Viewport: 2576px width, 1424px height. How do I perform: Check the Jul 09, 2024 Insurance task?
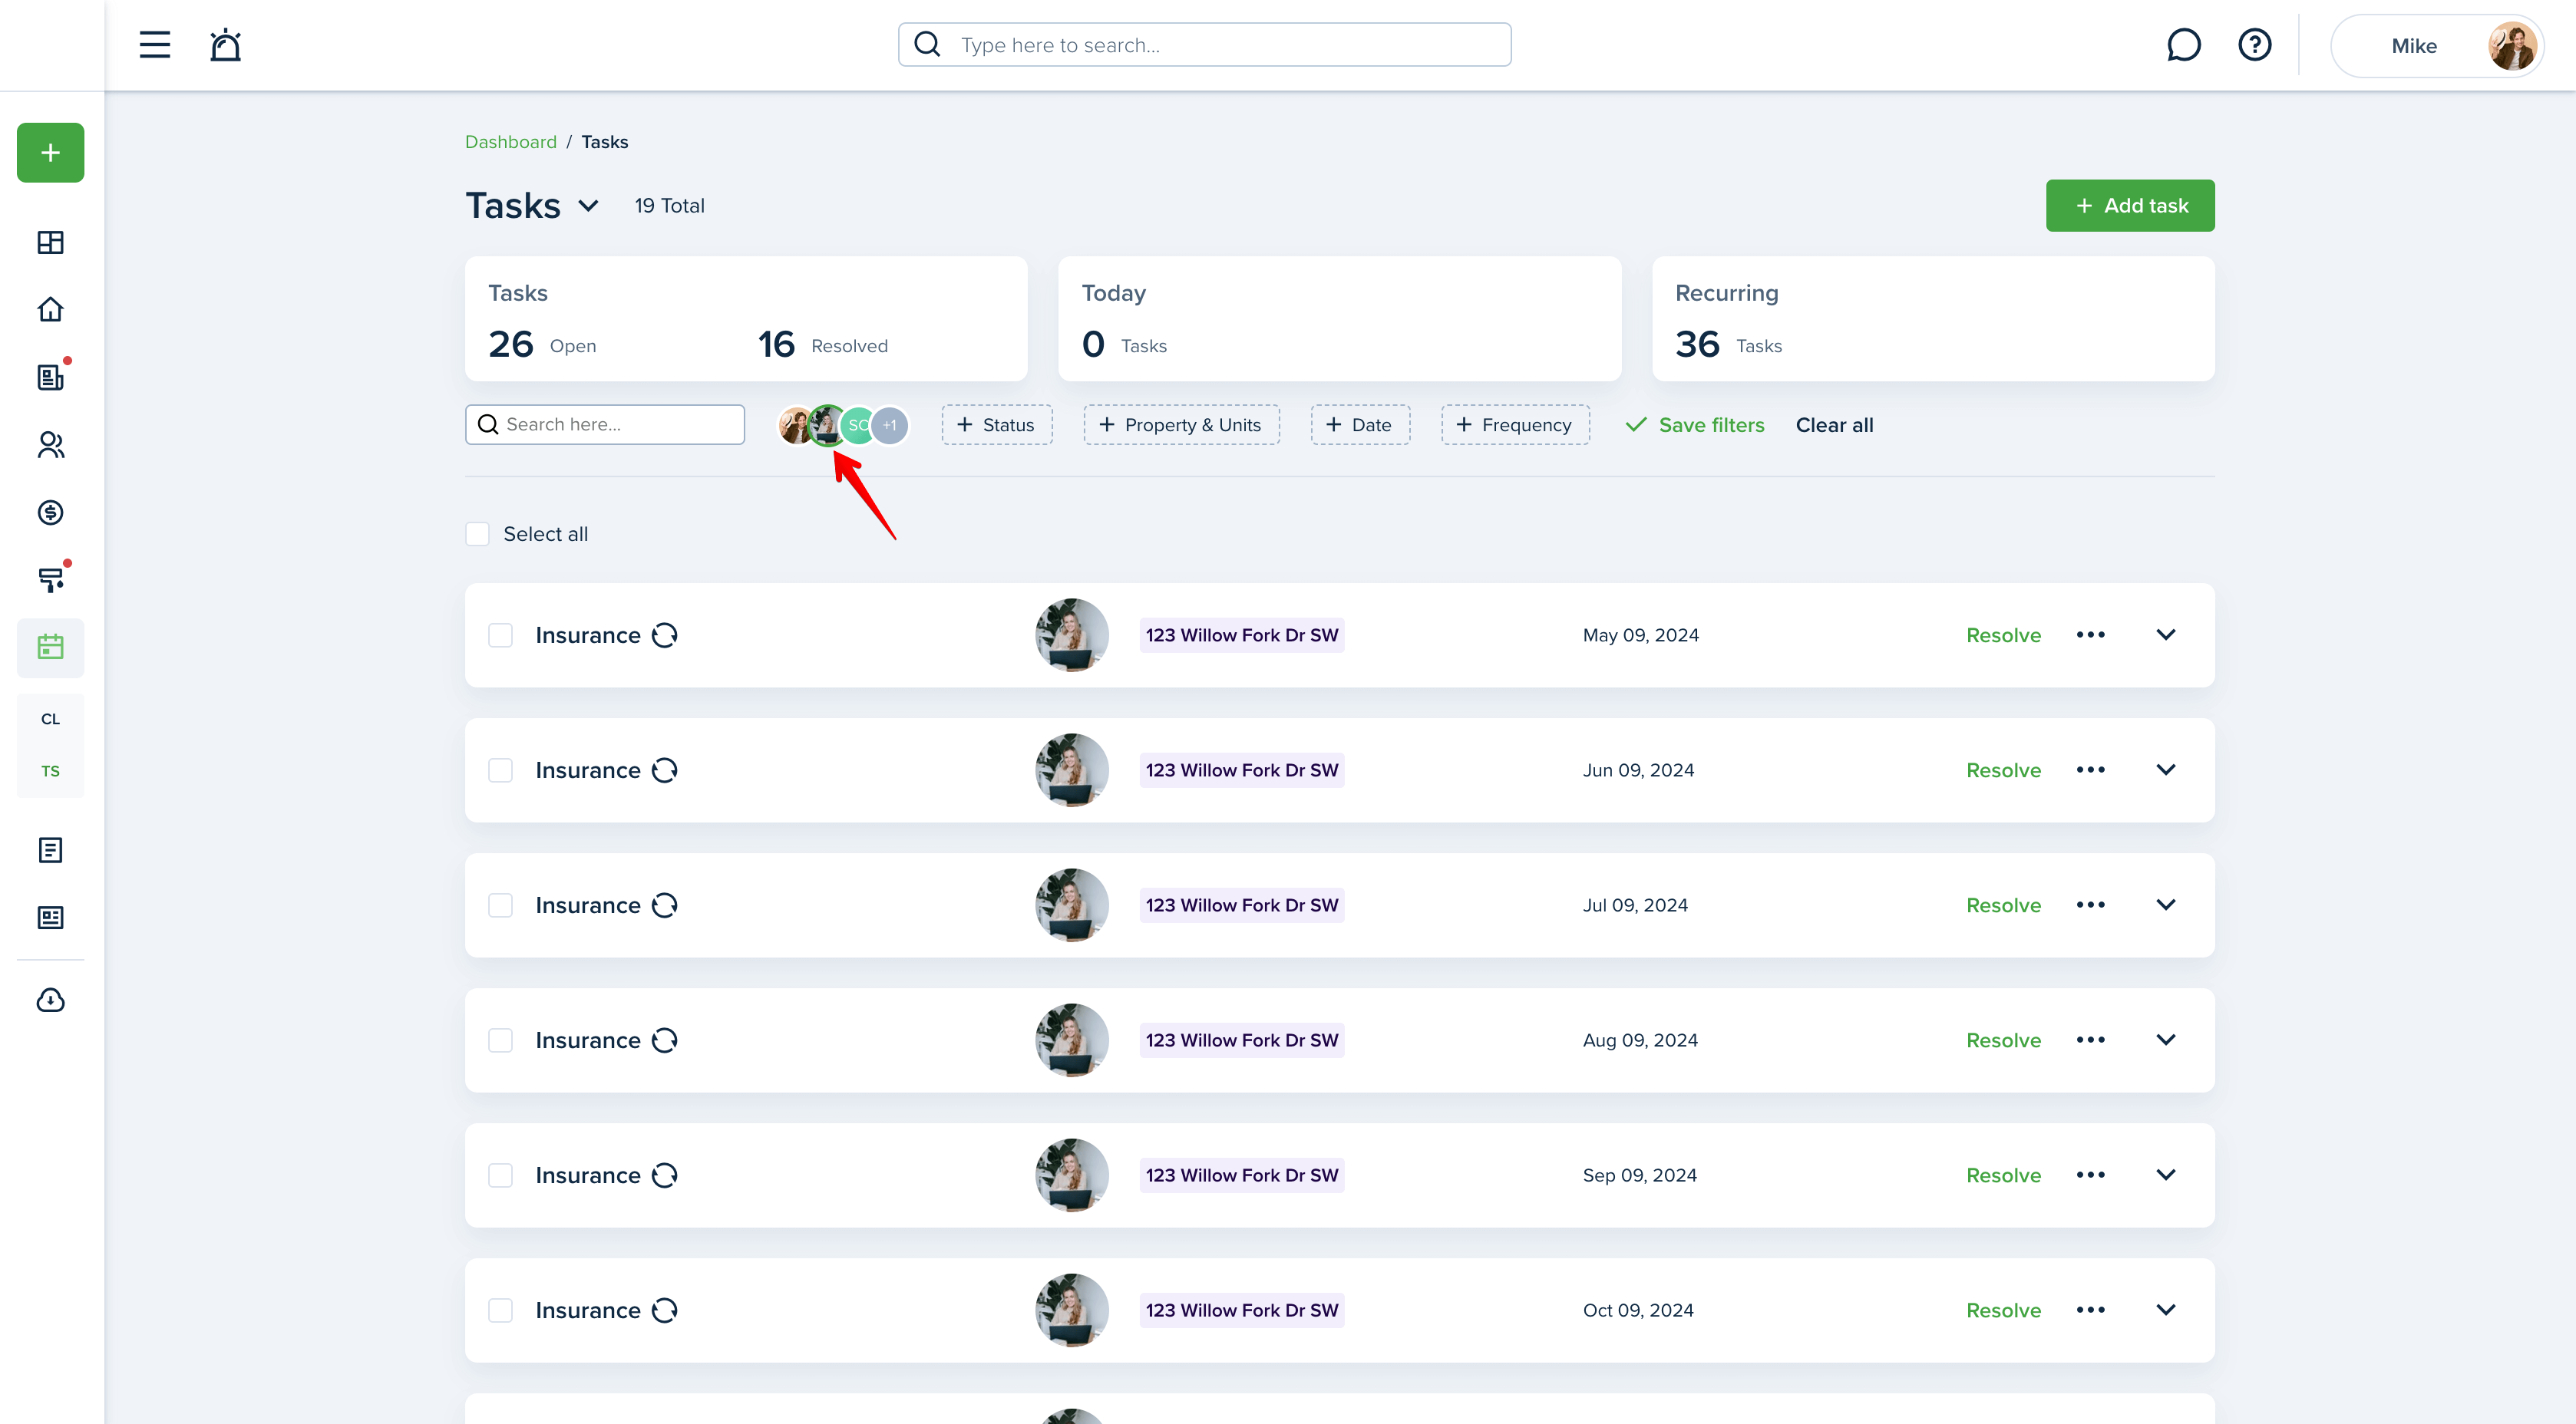coord(501,905)
